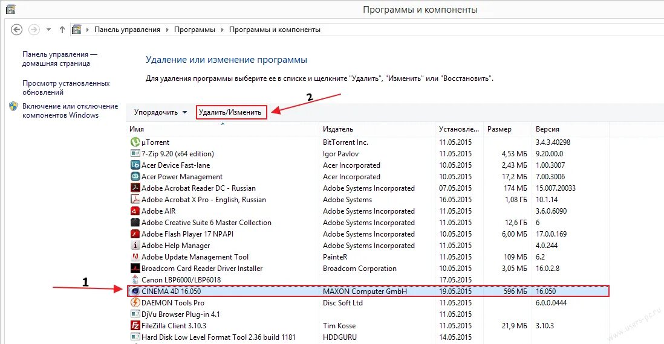The height and width of the screenshot is (344, 664).
Task: Click the Forward navigation arrow
Action: (x=34, y=30)
